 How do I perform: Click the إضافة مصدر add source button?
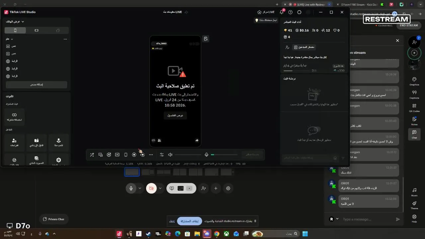pos(37,85)
